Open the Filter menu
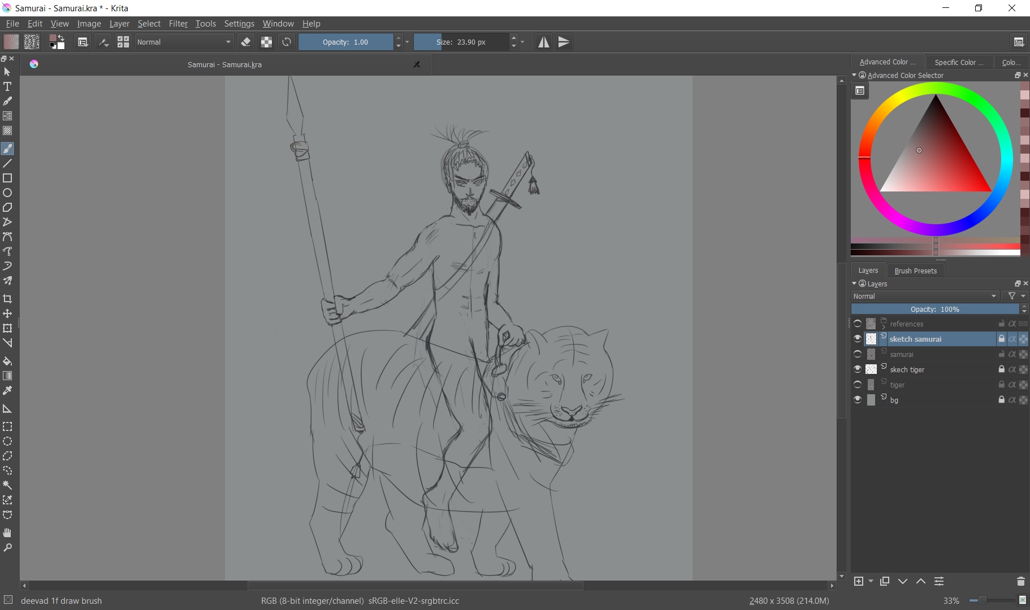1030x610 pixels. 178,24
